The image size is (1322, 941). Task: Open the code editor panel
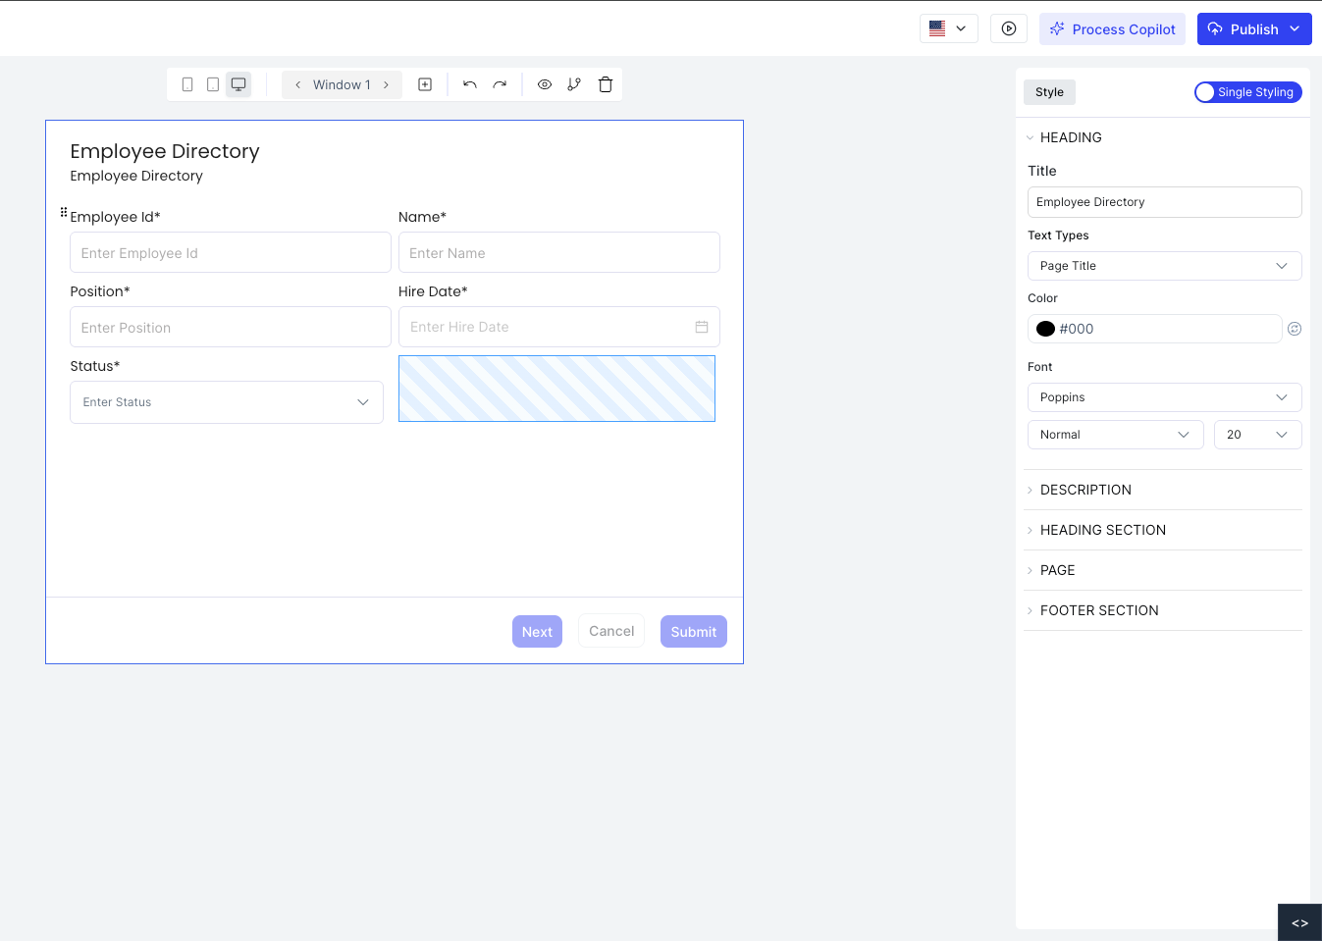1299,922
